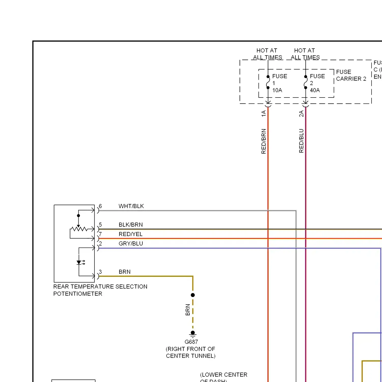Click 'HOT AT ALL TIMES' above Fuse 2

click(305, 54)
